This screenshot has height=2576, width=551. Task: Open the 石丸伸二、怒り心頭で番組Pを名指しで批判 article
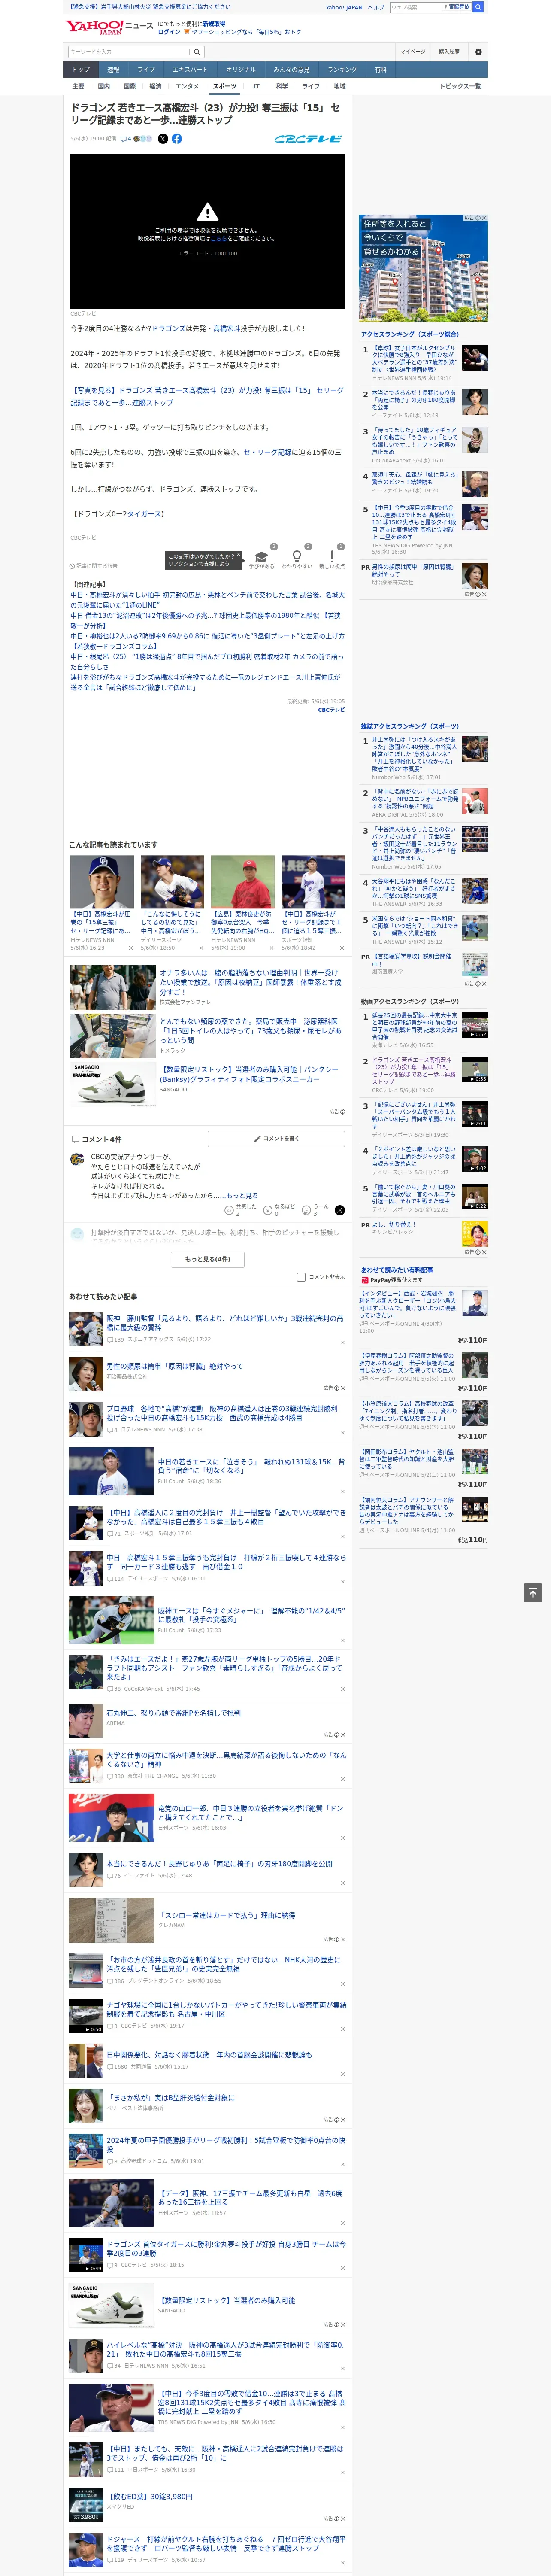173,1713
